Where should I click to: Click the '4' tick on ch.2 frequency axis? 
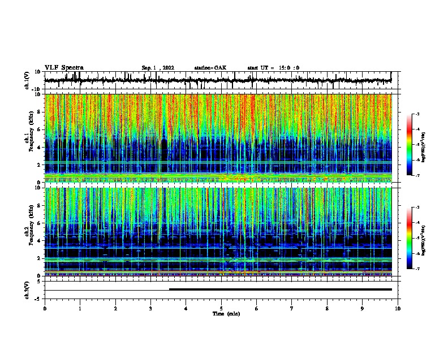coord(39,241)
